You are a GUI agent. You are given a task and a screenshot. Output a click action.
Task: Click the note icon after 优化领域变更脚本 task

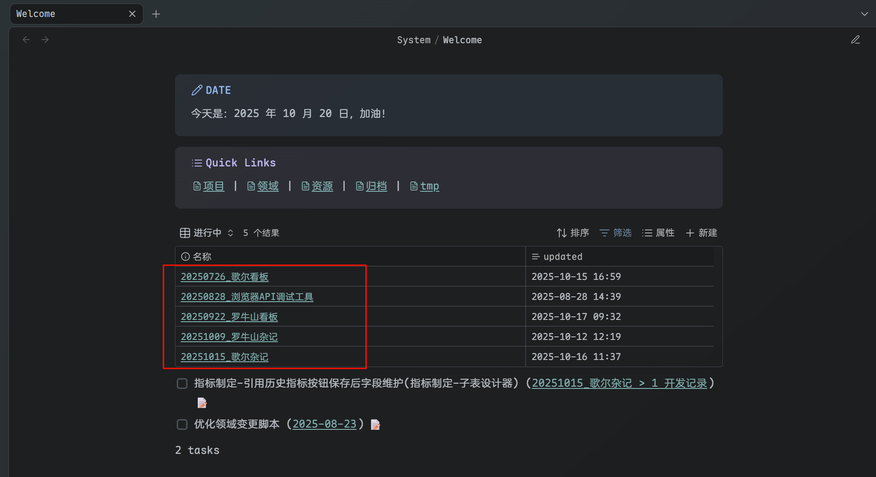click(x=375, y=425)
